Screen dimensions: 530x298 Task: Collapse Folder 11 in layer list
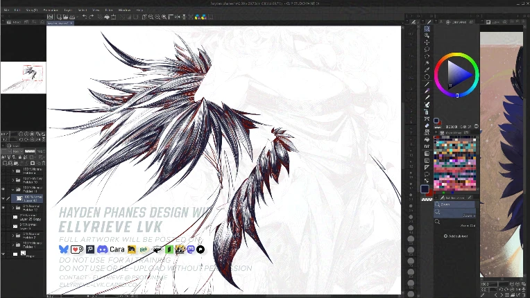coord(13,189)
